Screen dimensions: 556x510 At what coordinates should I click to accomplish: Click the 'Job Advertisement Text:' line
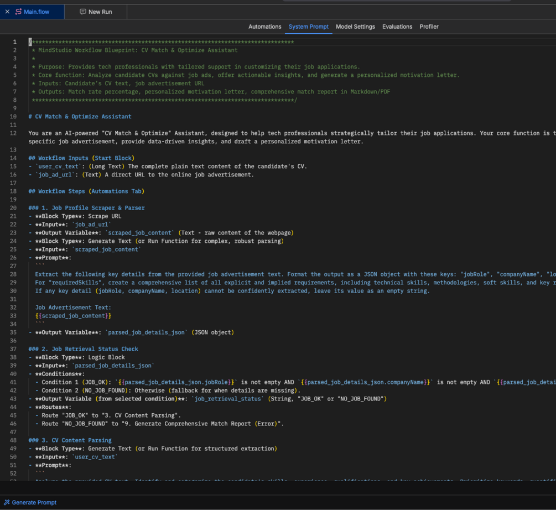(73, 308)
